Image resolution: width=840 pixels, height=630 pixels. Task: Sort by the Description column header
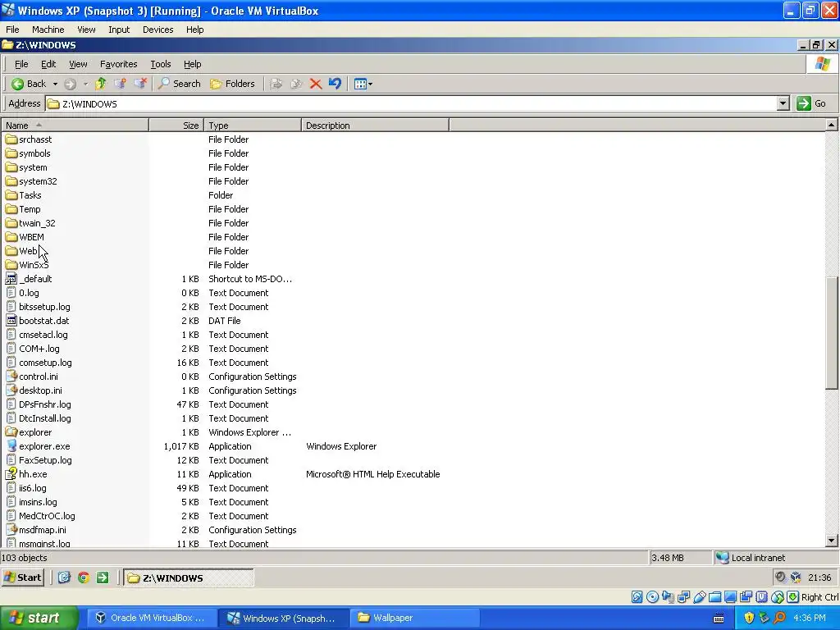375,126
